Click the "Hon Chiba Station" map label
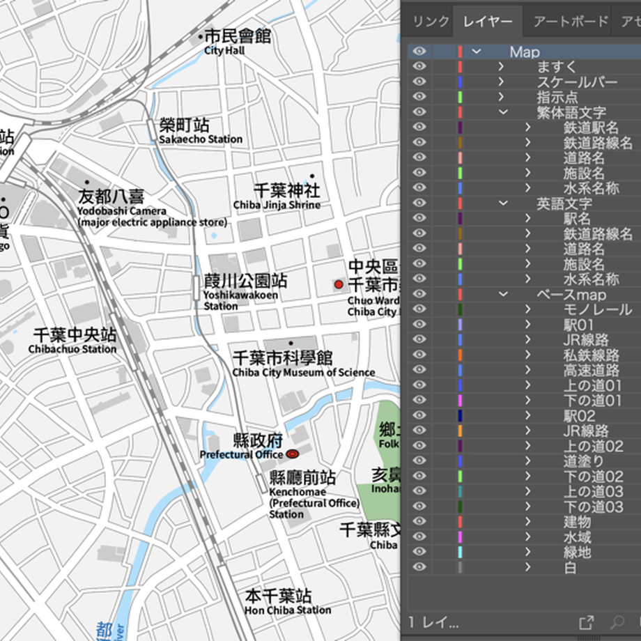641x641 pixels. [x=288, y=610]
